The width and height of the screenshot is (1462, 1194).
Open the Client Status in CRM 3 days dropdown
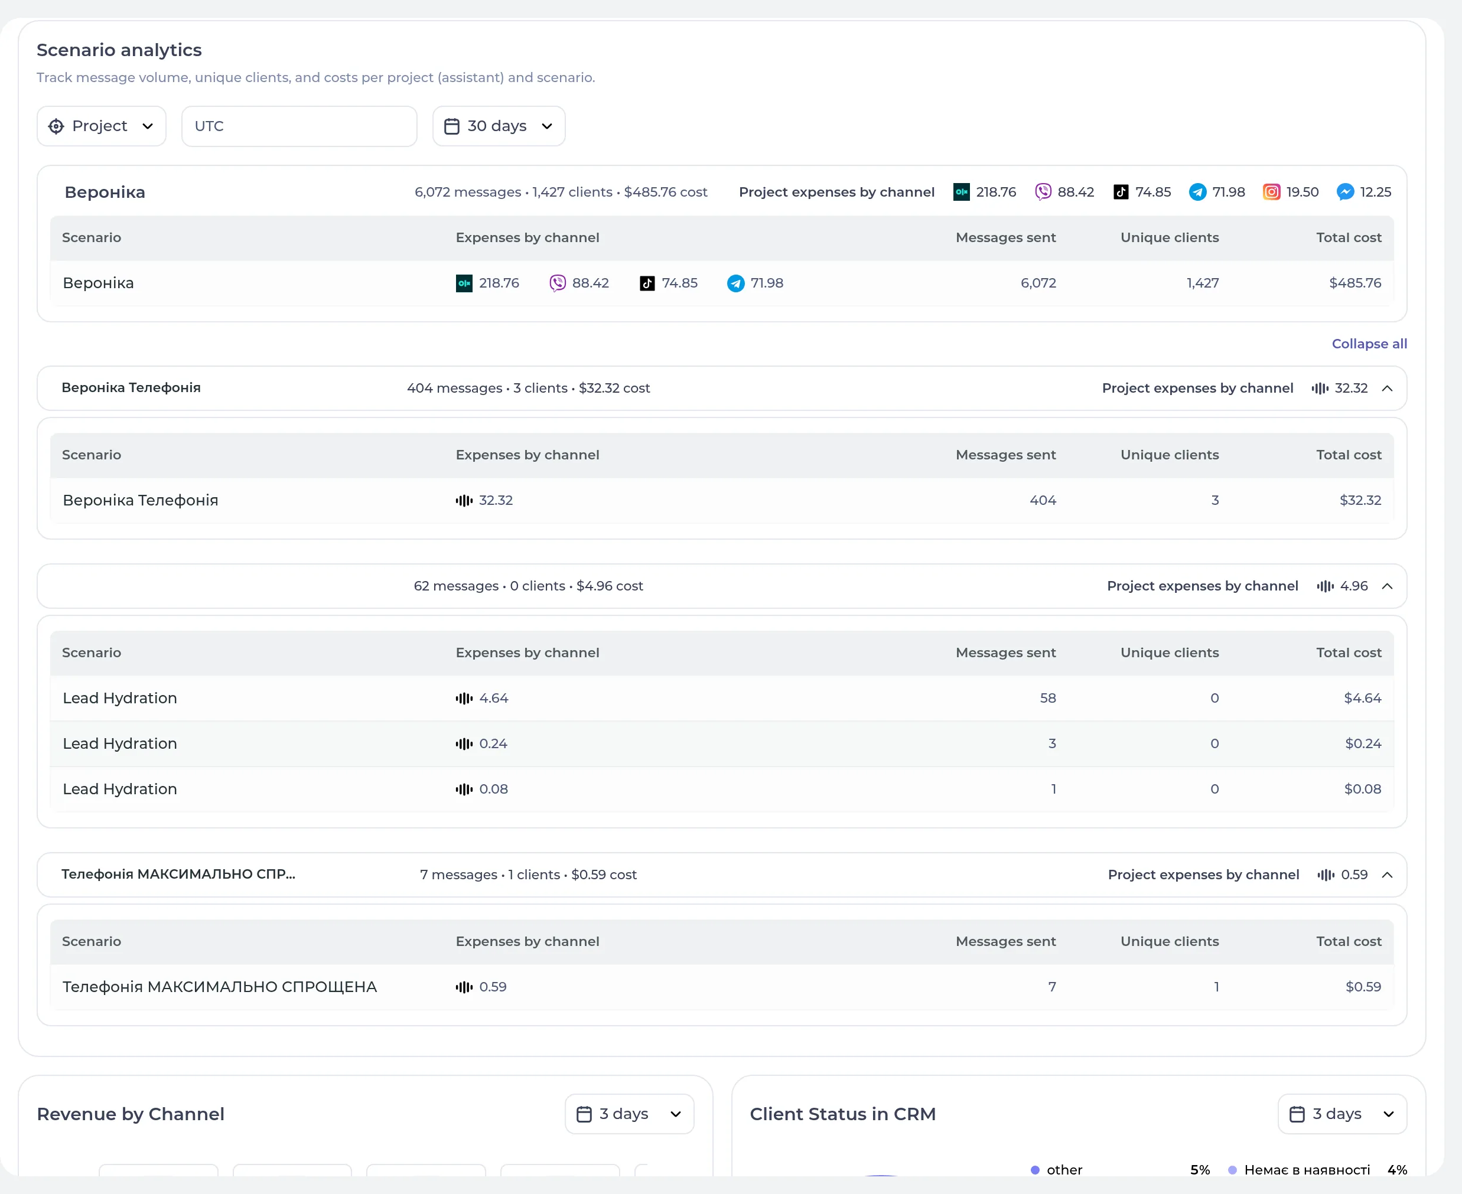(1342, 1114)
